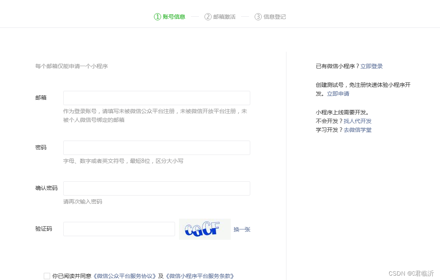
Task: Open the 找人代开发 link
Action: (x=358, y=121)
